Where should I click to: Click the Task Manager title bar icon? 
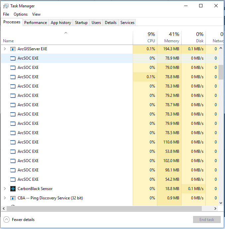click(6, 6)
